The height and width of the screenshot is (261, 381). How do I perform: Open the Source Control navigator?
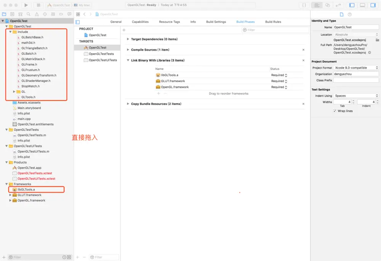[x=12, y=14]
